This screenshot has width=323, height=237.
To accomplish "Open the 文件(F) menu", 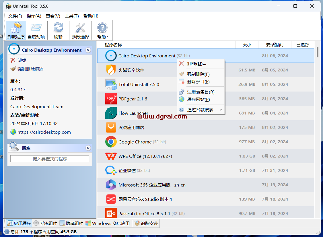I will click(x=15, y=16).
